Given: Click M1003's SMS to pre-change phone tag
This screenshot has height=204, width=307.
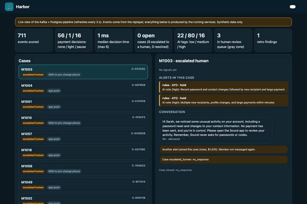Looking at the screenshot, I should [x=64, y=74].
